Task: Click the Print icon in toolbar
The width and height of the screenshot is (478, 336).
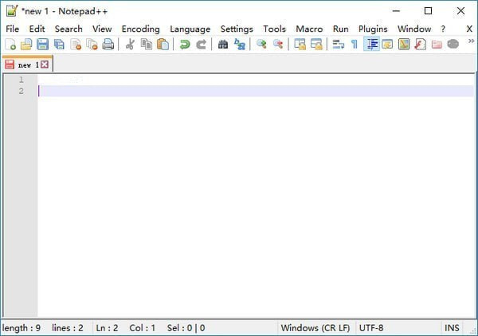Action: point(108,45)
